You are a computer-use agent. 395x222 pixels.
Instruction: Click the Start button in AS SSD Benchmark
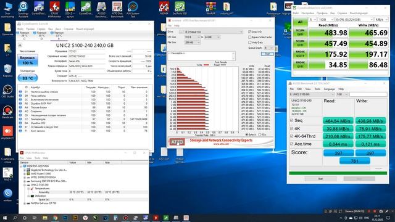[320, 179]
